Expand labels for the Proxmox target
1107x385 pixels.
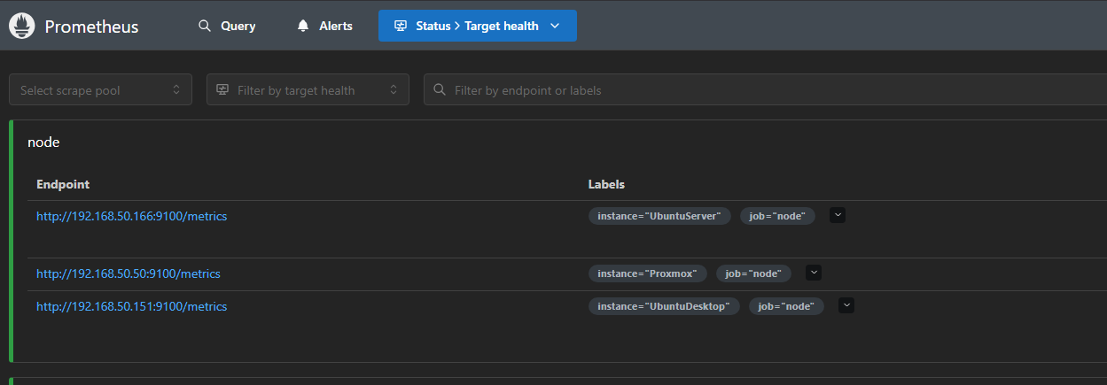[x=814, y=273]
